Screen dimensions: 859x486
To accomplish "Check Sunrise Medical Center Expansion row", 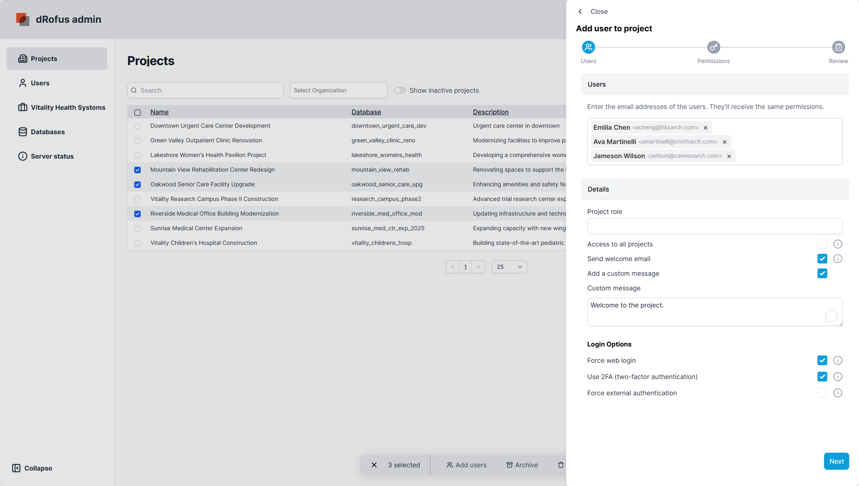I will click(137, 229).
